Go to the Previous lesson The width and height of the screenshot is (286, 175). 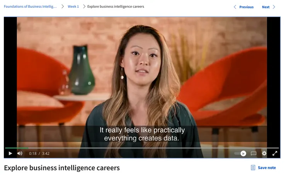tap(246, 7)
